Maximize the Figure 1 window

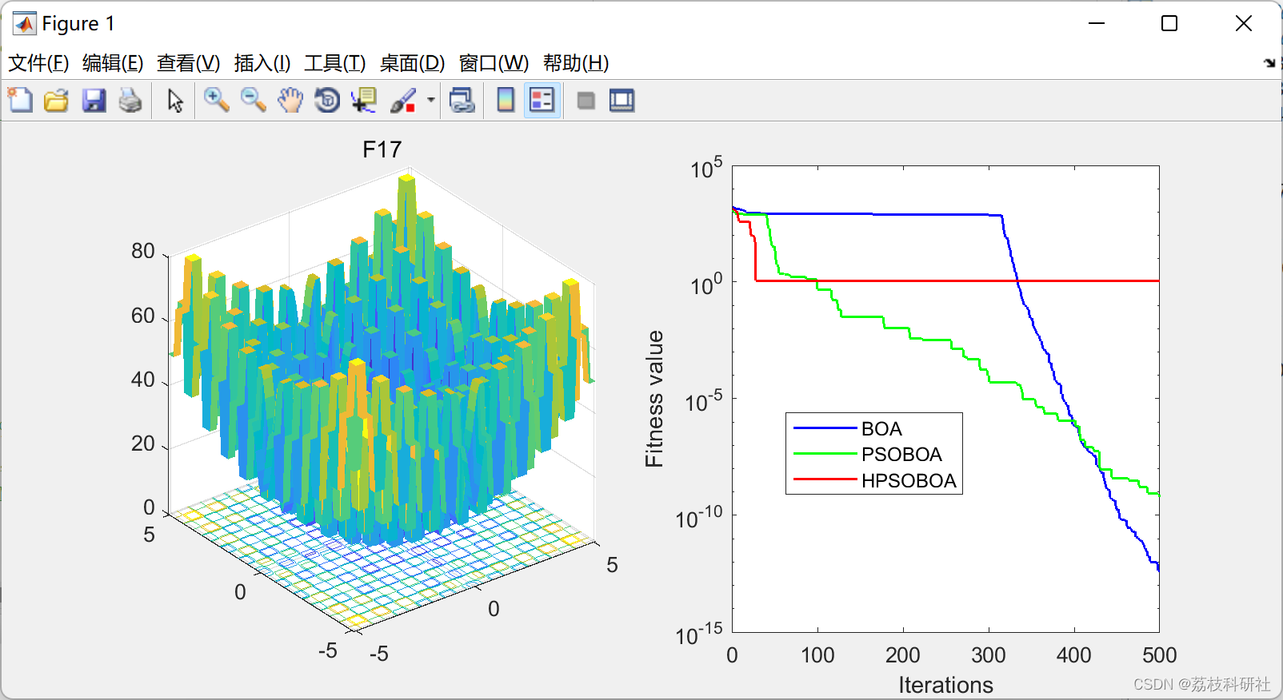coord(1169,24)
